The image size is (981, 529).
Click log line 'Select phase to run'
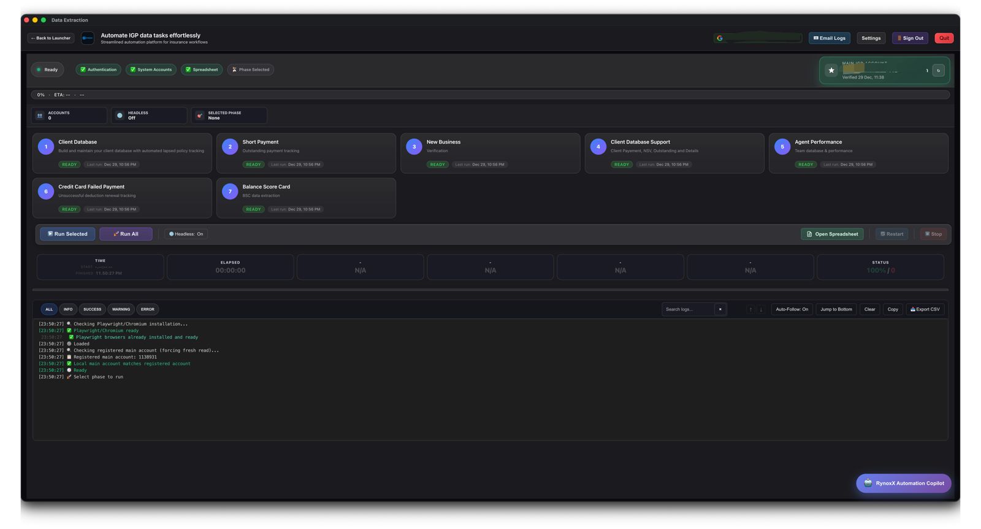pos(81,377)
